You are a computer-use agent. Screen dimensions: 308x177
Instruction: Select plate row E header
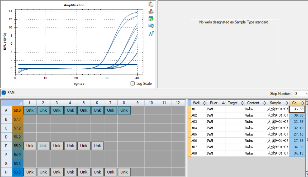(7, 146)
